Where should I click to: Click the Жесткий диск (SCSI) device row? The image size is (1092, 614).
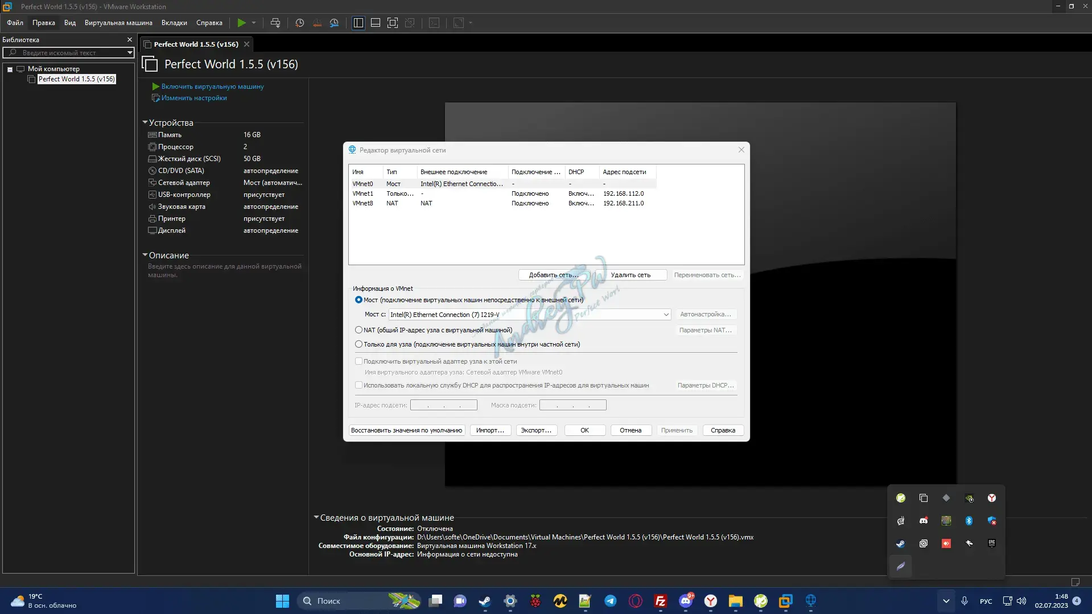pyautogui.click(x=225, y=159)
